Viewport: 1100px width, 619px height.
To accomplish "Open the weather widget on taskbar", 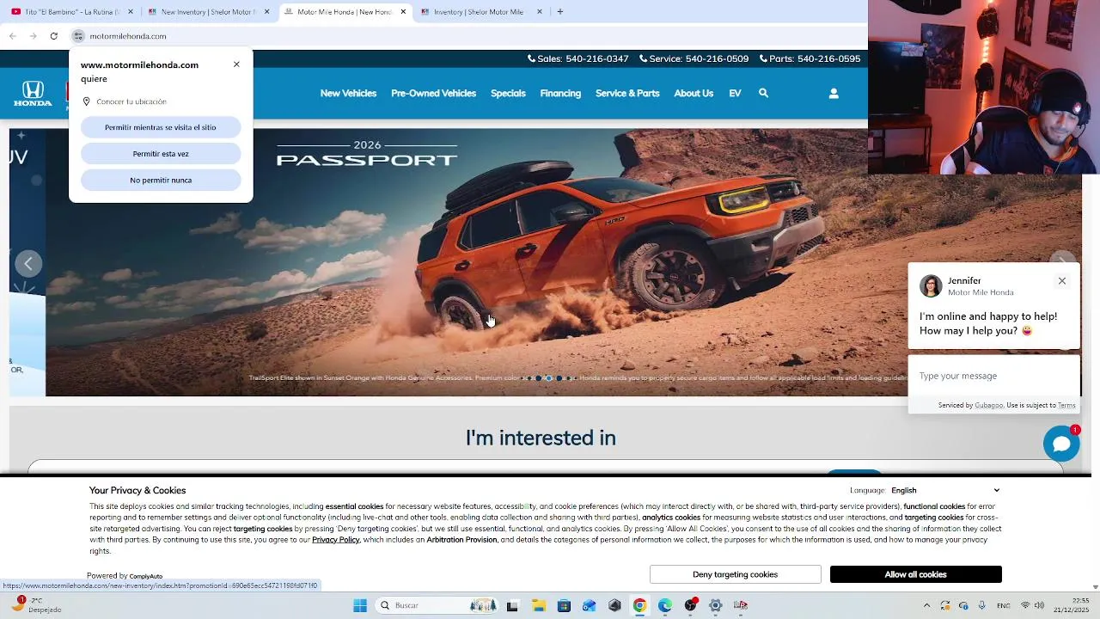I will (x=38, y=605).
